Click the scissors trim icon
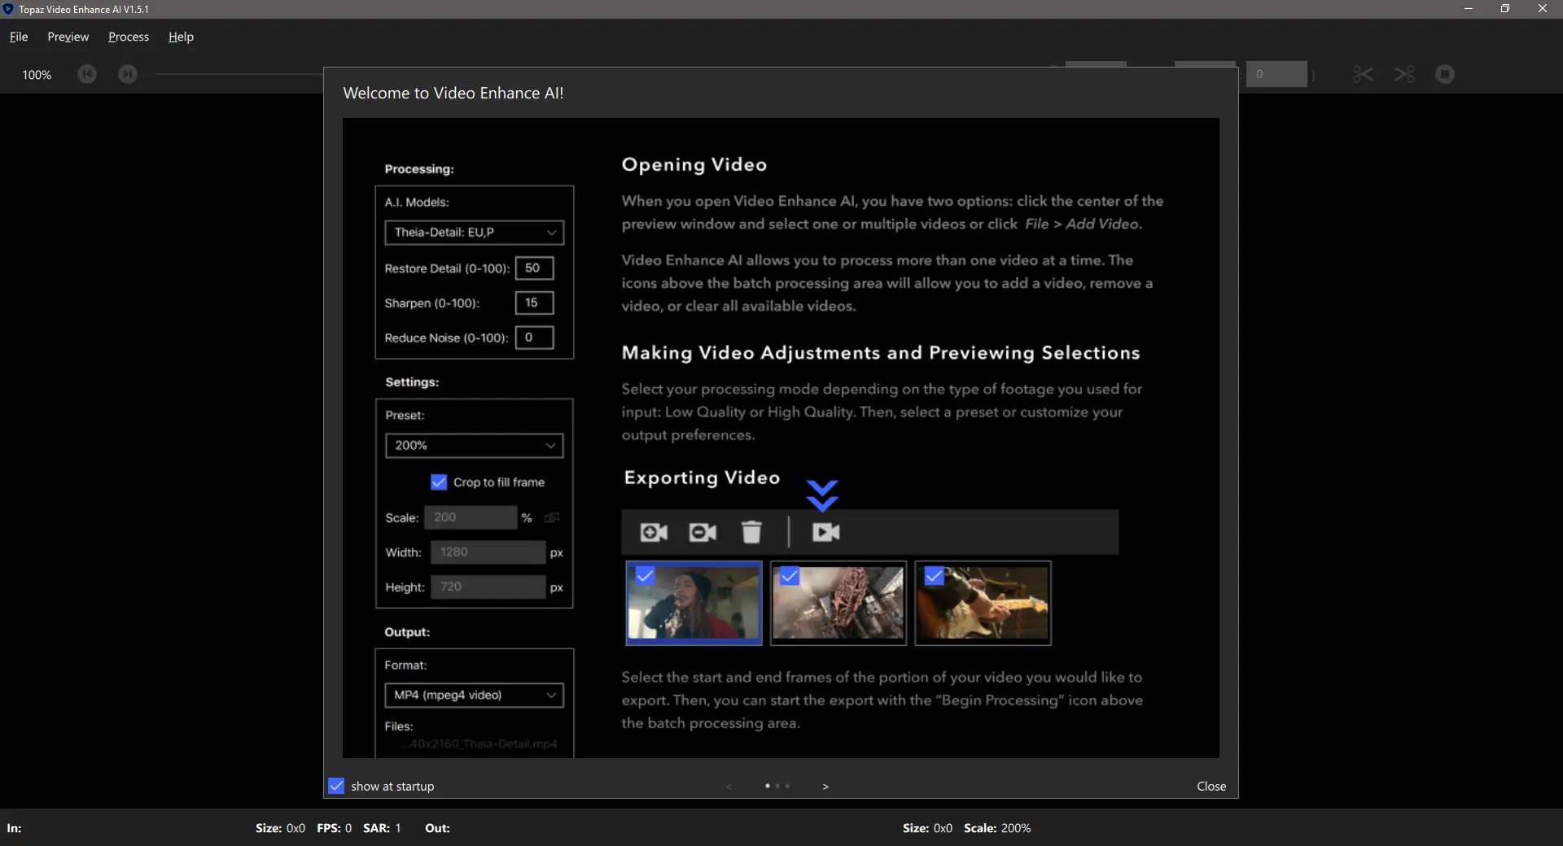1563x846 pixels. point(1363,74)
